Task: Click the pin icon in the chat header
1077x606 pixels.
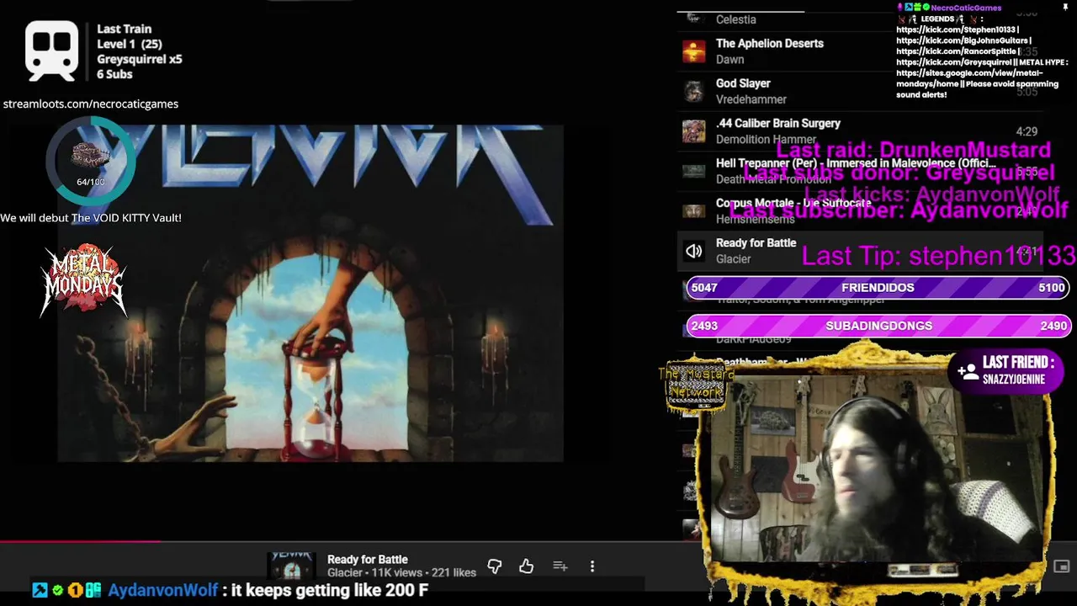Action: pos(1065,8)
